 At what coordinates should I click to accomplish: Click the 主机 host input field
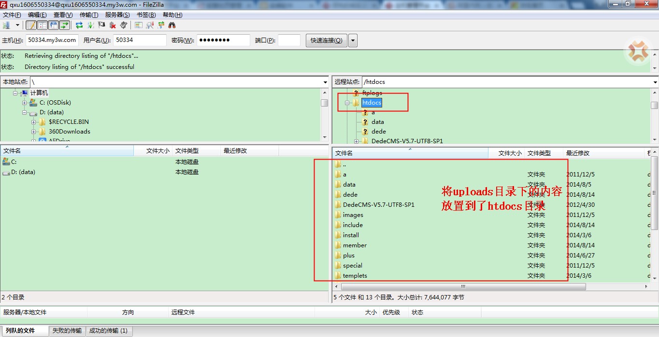52,40
